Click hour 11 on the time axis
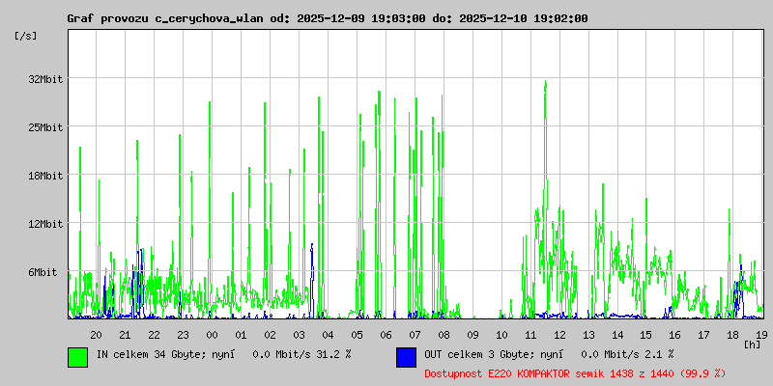773x386 pixels. point(530,334)
